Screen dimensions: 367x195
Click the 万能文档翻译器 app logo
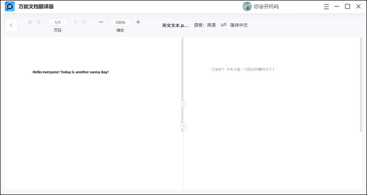coord(10,6)
